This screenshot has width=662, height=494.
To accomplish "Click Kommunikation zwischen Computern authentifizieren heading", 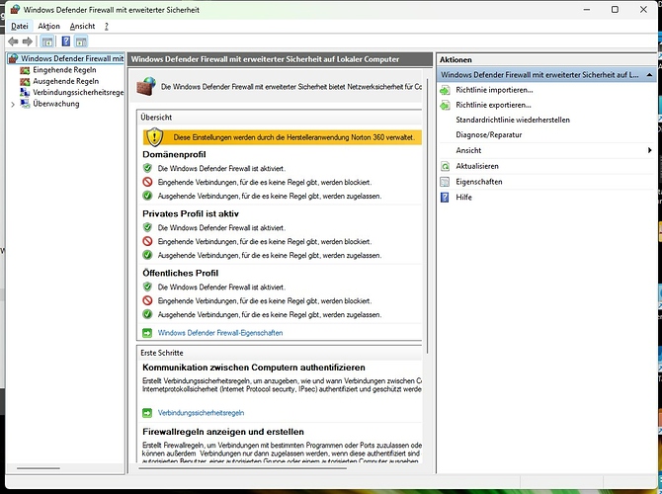I will 254,368.
